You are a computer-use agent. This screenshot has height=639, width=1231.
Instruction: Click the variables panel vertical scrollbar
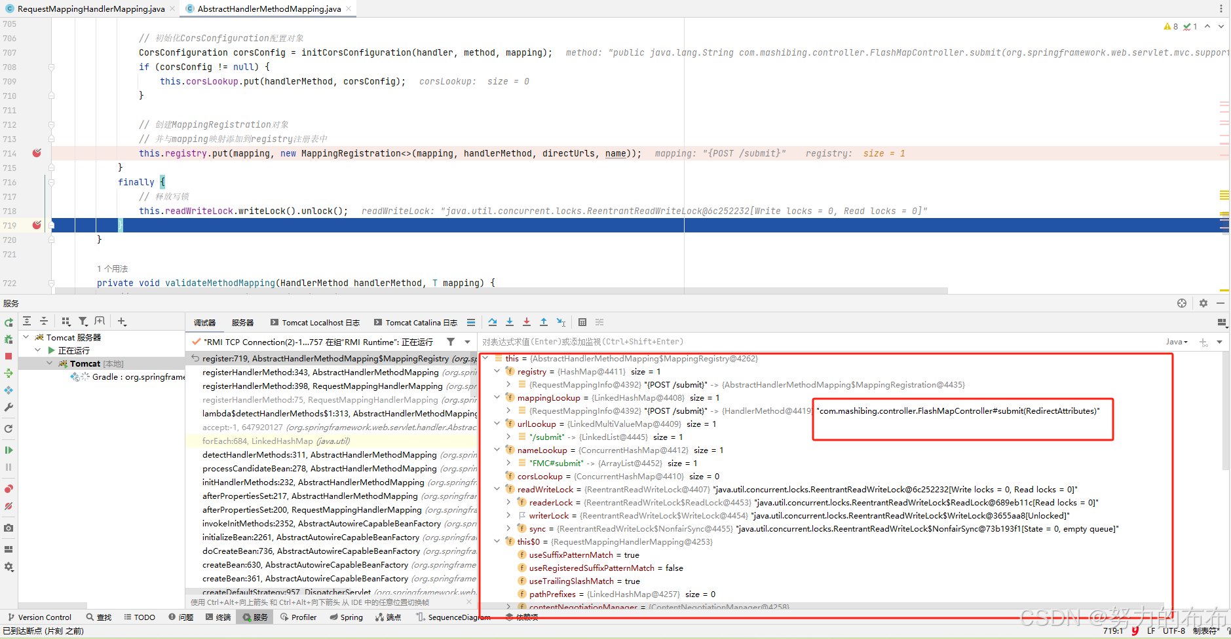[x=1226, y=411]
